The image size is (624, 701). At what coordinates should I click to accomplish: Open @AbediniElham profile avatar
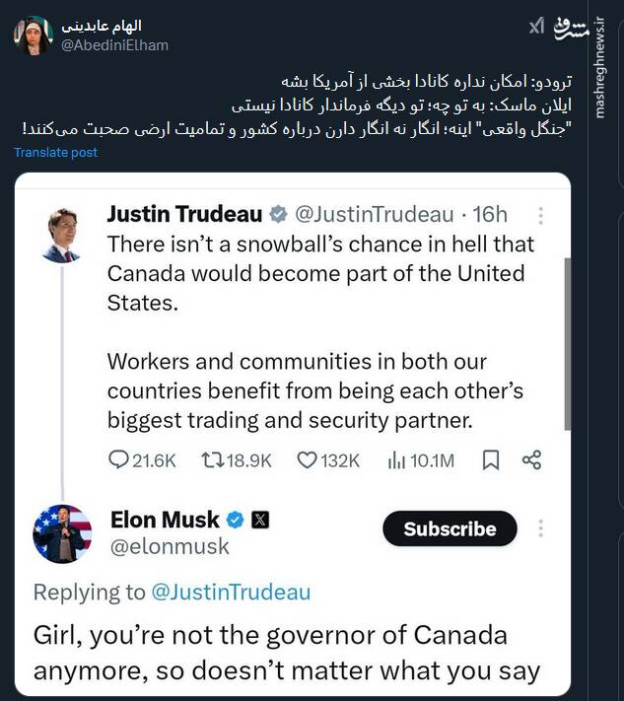click(33, 35)
